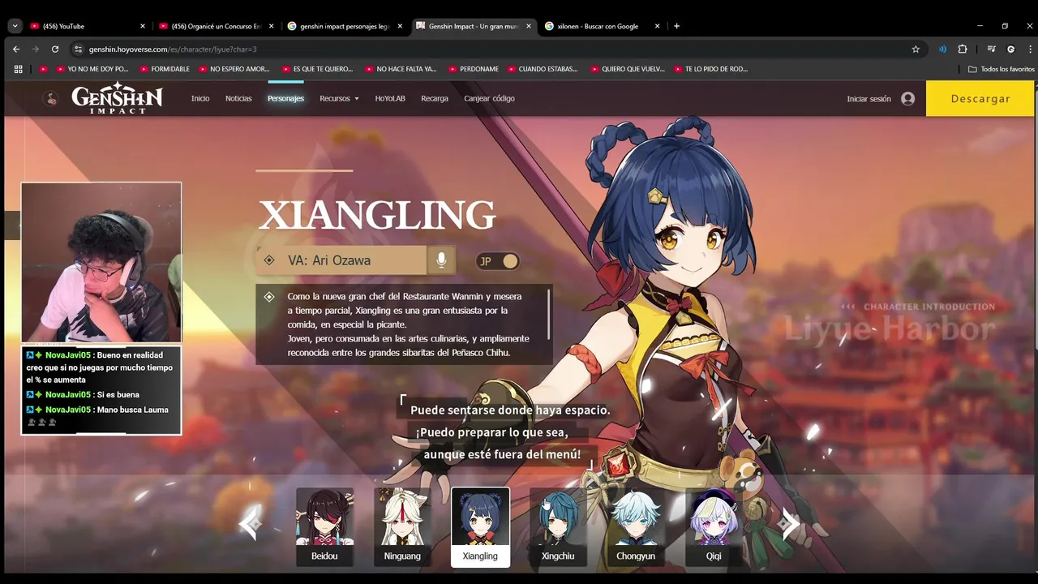Image resolution: width=1038 pixels, height=584 pixels.
Task: Open the tab search dropdown arrow
Action: 15,26
